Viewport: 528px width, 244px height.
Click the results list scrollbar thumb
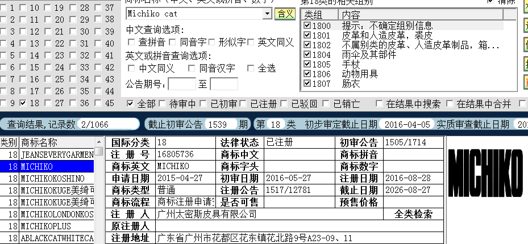point(99,152)
